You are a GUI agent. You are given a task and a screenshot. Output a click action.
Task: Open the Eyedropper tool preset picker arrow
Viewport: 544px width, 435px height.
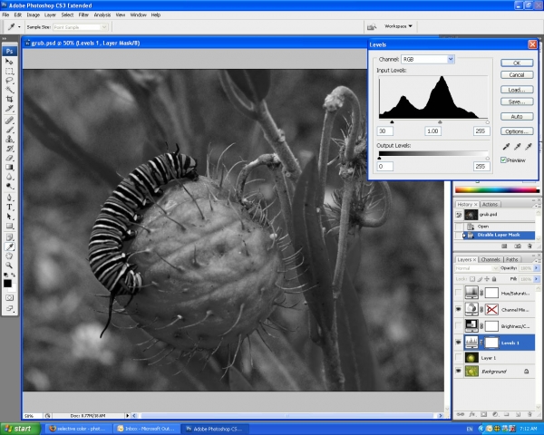pyautogui.click(x=19, y=26)
